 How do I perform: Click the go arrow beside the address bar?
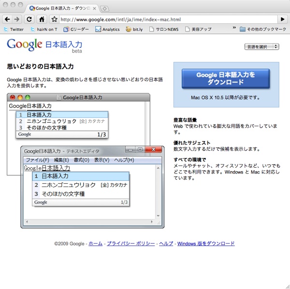(282, 19)
